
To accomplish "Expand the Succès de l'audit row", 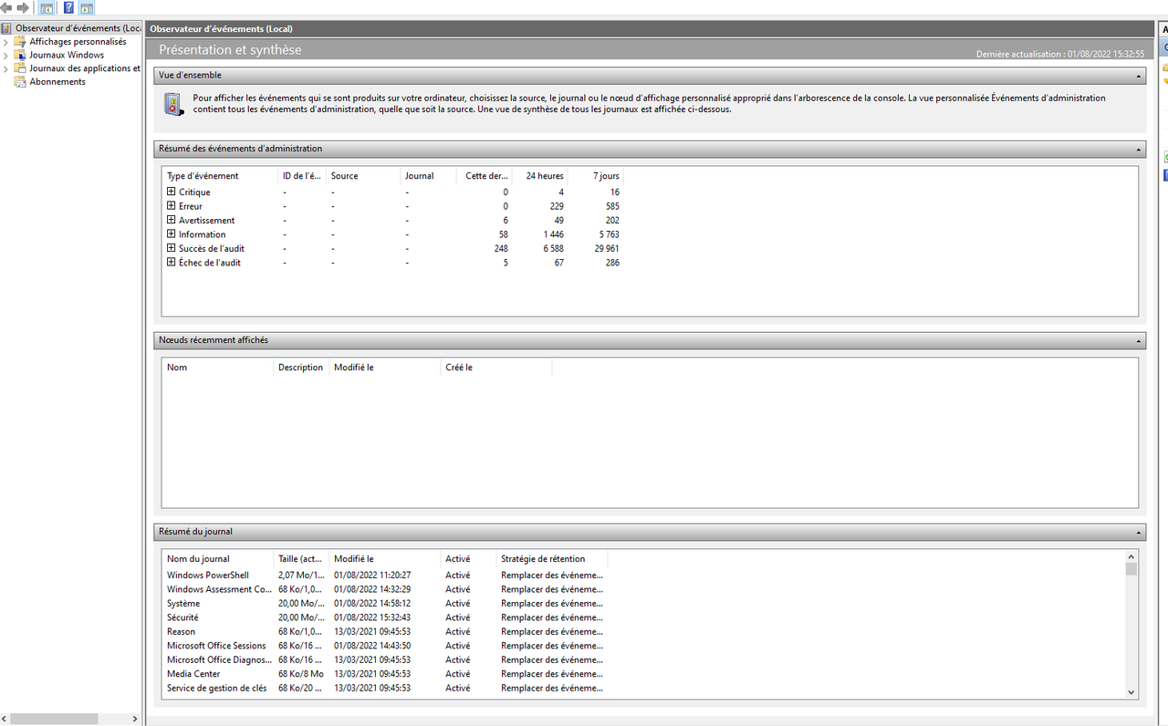I will (x=171, y=248).
